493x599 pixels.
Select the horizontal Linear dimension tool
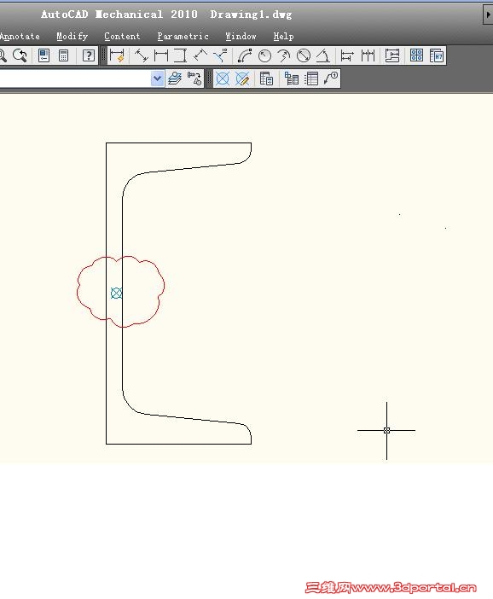pyautogui.click(x=160, y=55)
